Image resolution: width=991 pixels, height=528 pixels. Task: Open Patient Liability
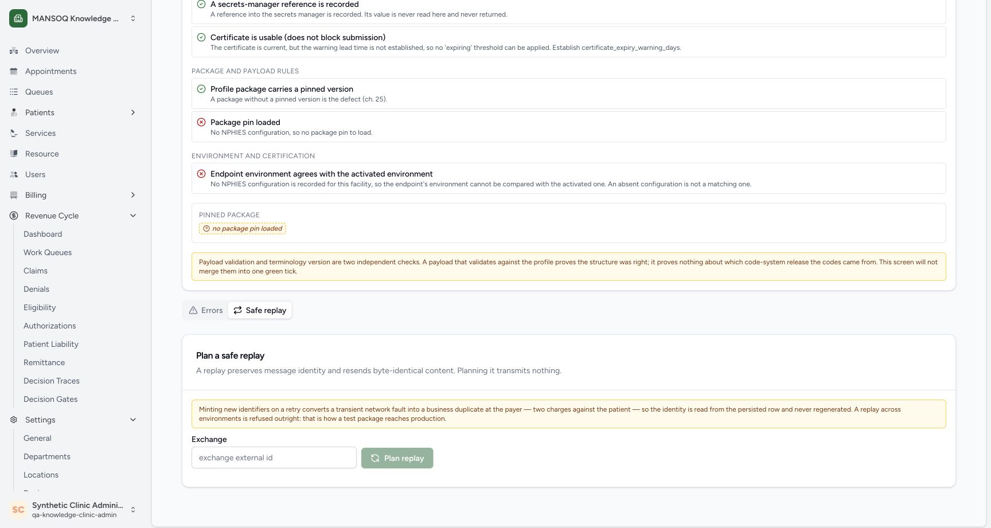click(51, 344)
